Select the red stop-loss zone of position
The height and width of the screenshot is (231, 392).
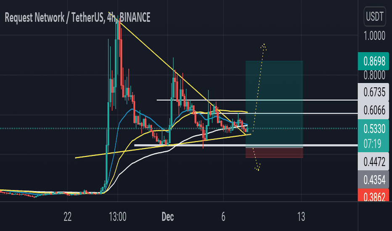coord(274,152)
